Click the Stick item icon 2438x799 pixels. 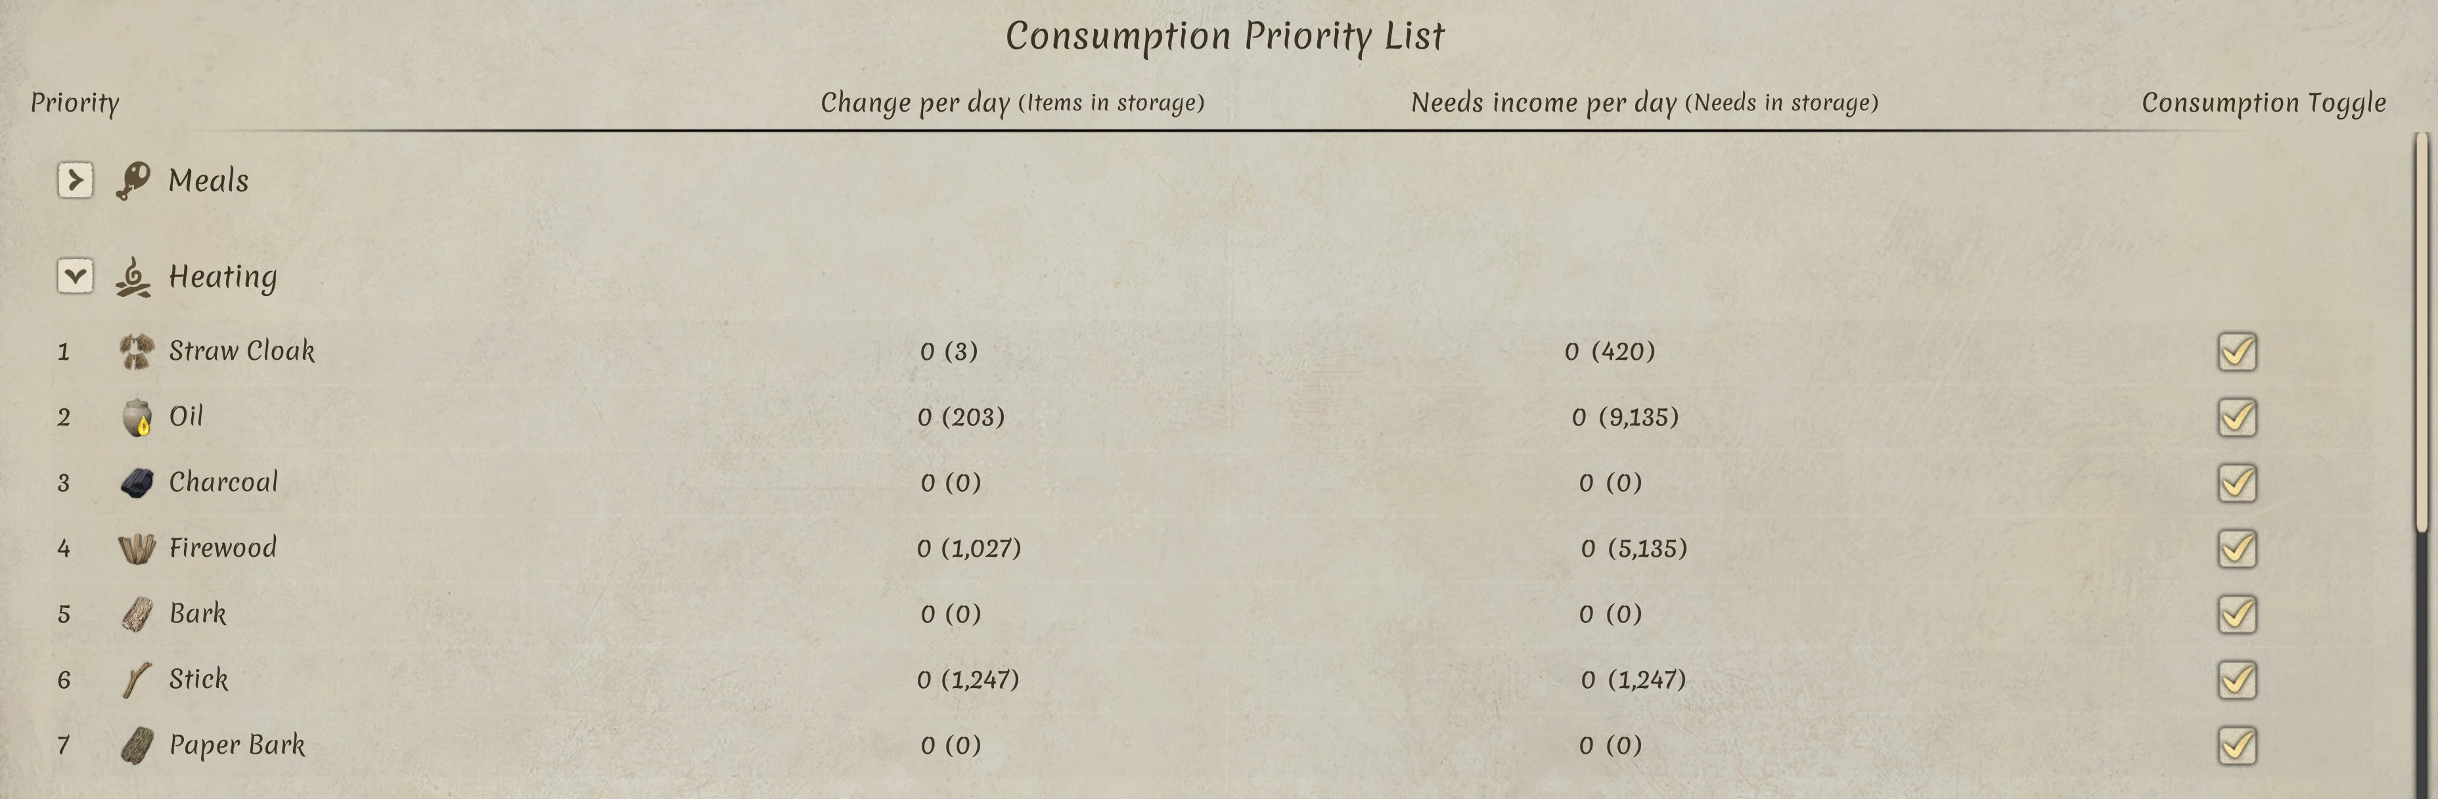137,680
